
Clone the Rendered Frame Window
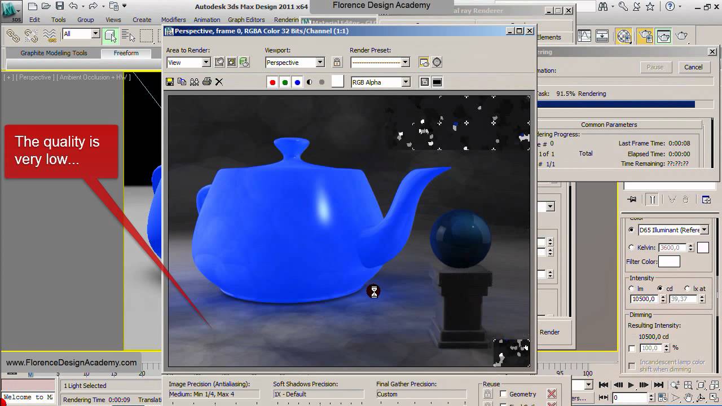[194, 82]
